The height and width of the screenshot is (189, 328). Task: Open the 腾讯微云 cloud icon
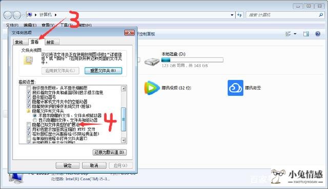click(x=236, y=88)
